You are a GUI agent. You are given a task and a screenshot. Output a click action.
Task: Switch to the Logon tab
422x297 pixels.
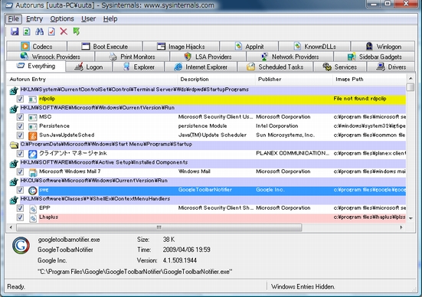(x=89, y=67)
